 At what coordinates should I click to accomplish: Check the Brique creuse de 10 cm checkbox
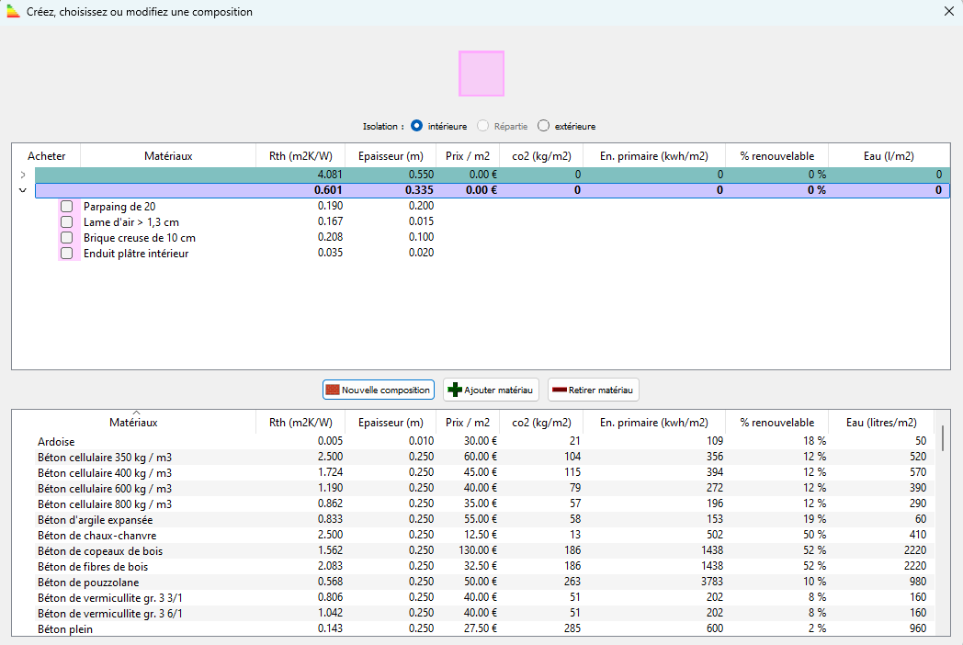pos(66,237)
